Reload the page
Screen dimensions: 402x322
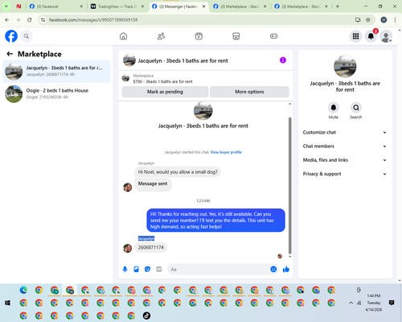tap(30, 19)
